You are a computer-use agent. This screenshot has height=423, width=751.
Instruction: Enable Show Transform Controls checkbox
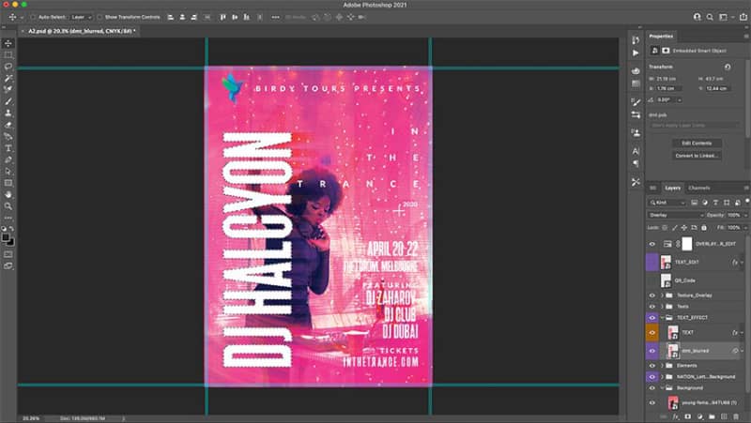100,17
